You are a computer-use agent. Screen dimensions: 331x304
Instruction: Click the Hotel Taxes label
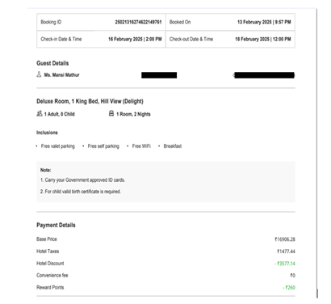point(48,251)
